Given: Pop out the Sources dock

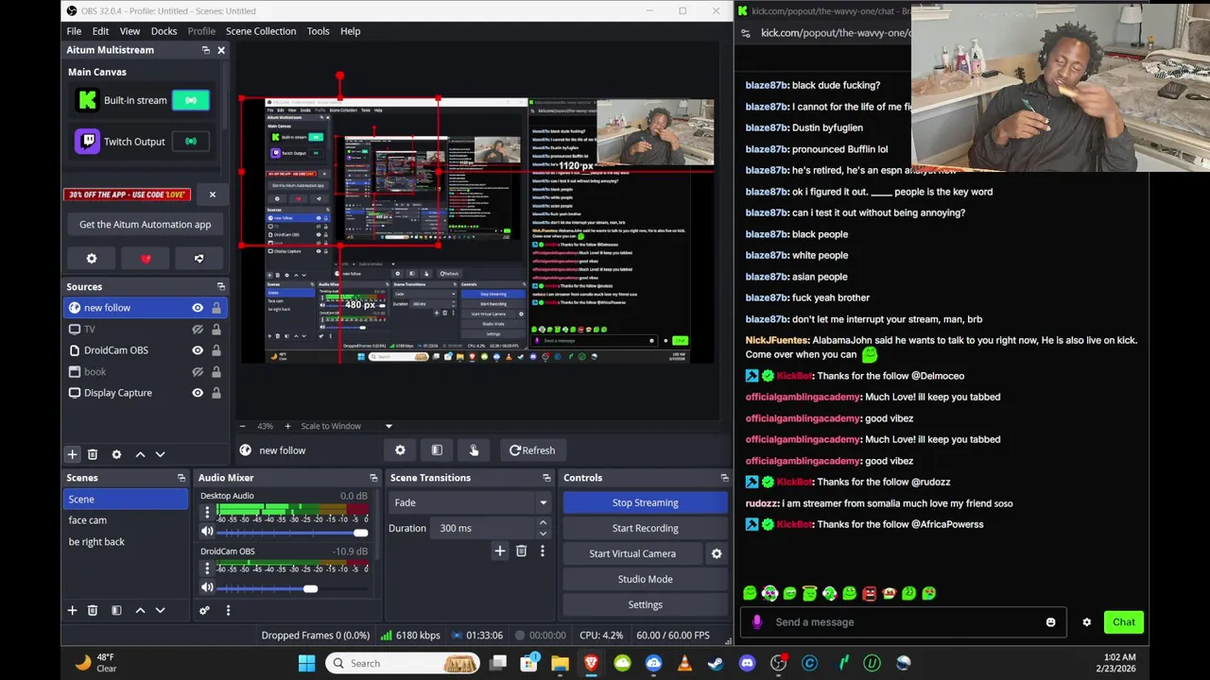Looking at the screenshot, I should (x=220, y=287).
